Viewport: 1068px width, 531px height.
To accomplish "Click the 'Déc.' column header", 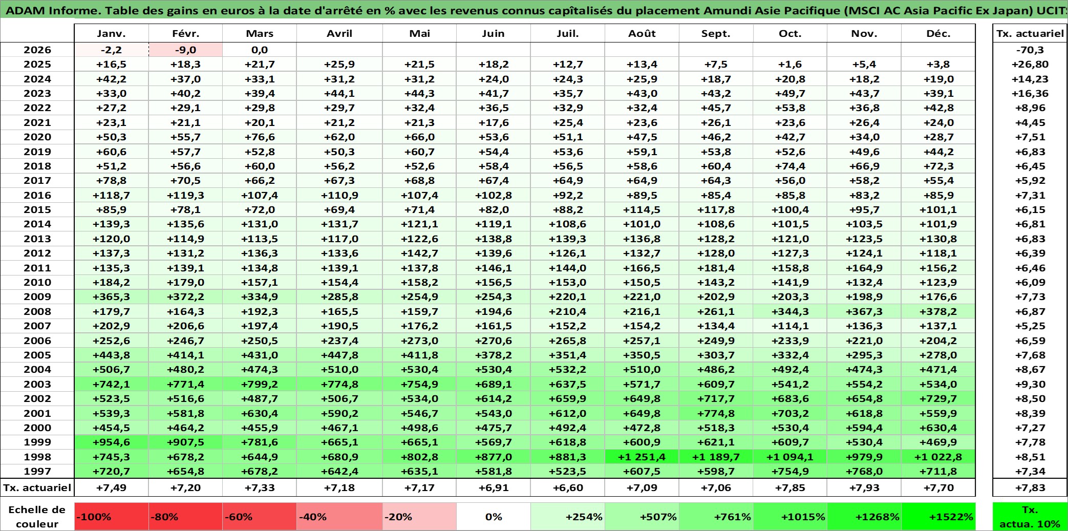I will pyautogui.click(x=938, y=33).
